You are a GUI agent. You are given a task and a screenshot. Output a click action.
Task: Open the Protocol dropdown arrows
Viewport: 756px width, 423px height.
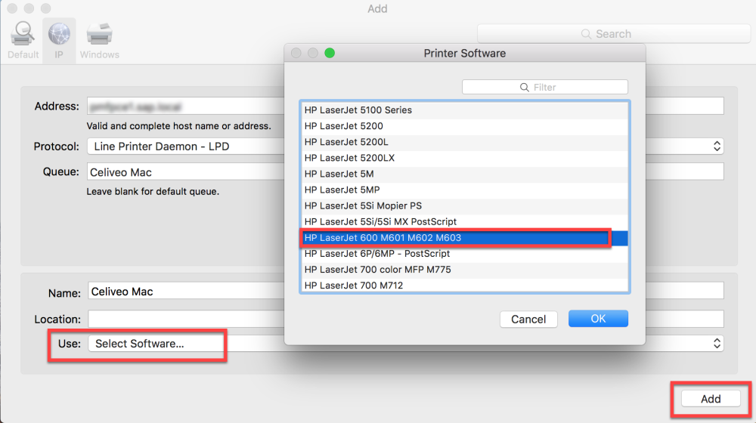click(x=717, y=147)
